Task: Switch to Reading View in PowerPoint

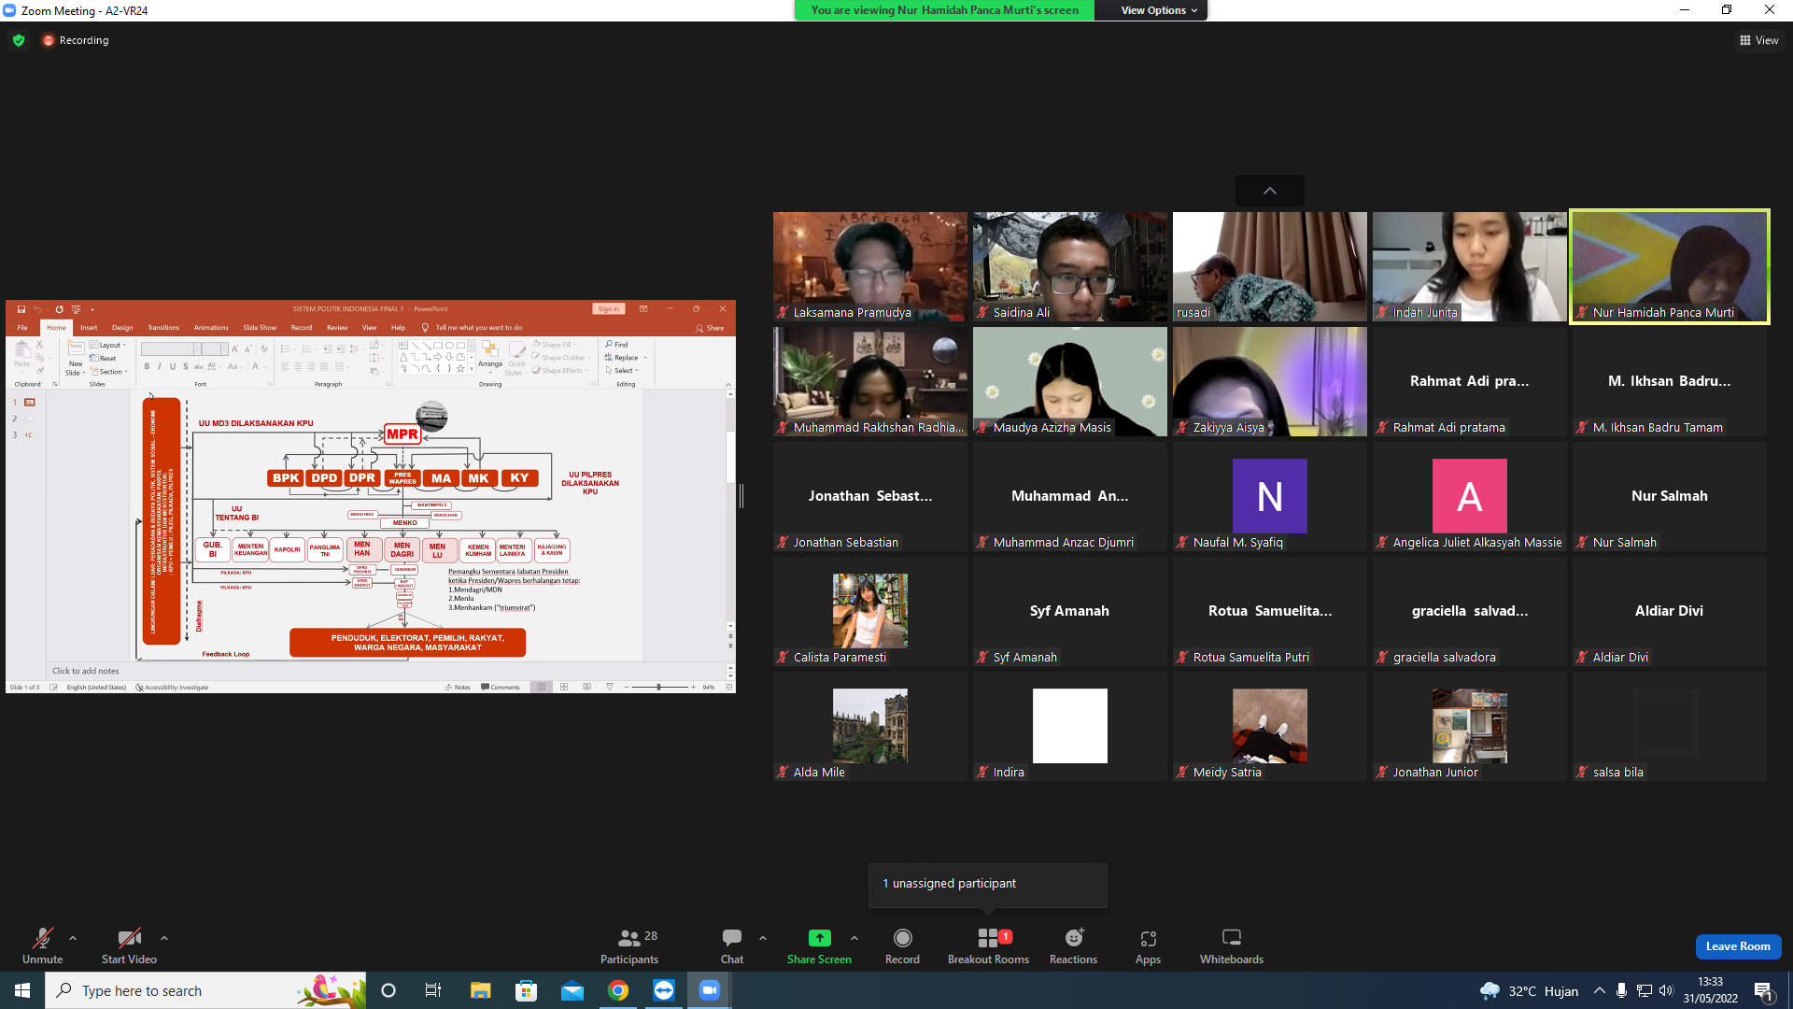Action: [586, 688]
